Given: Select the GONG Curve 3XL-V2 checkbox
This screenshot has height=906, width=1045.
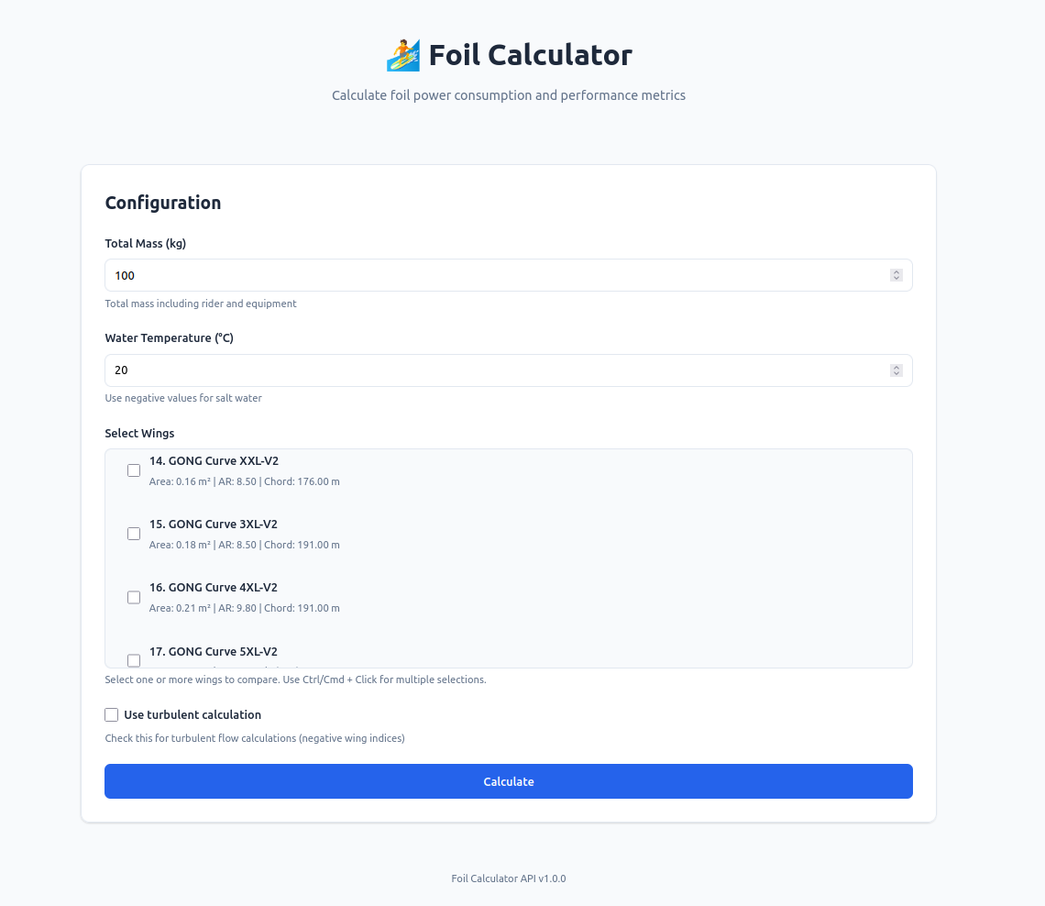Looking at the screenshot, I should tap(134, 534).
